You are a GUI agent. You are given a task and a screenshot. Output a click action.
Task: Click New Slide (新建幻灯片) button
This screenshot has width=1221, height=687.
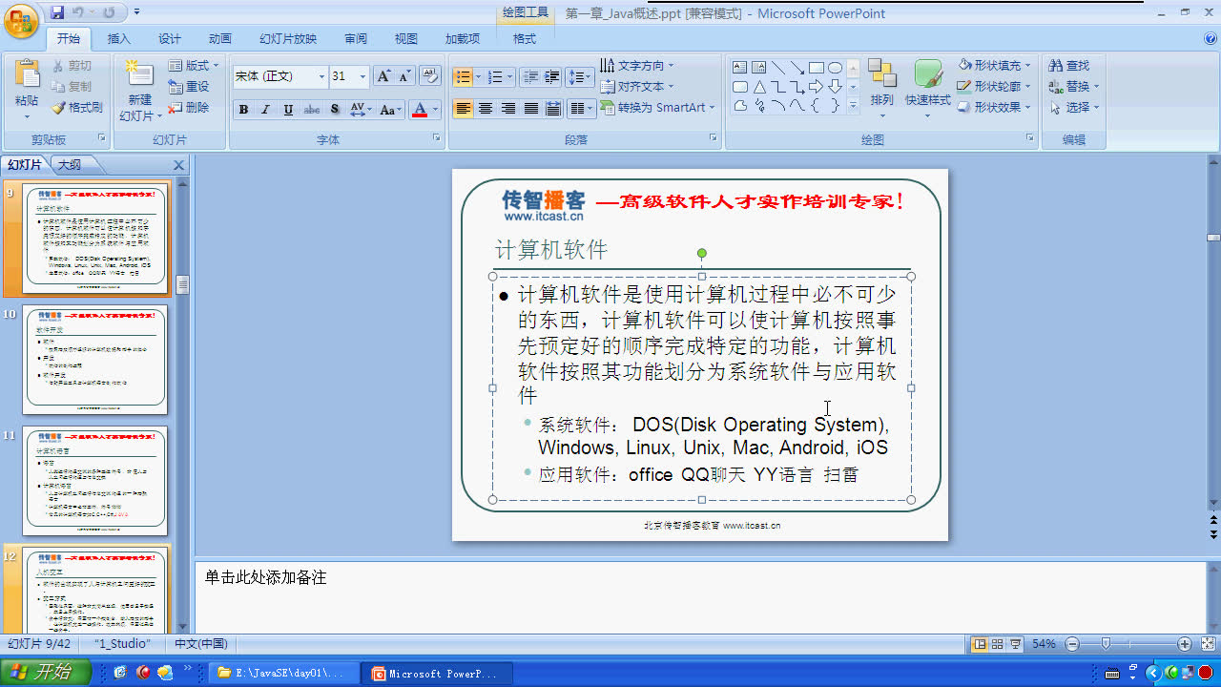click(x=140, y=91)
